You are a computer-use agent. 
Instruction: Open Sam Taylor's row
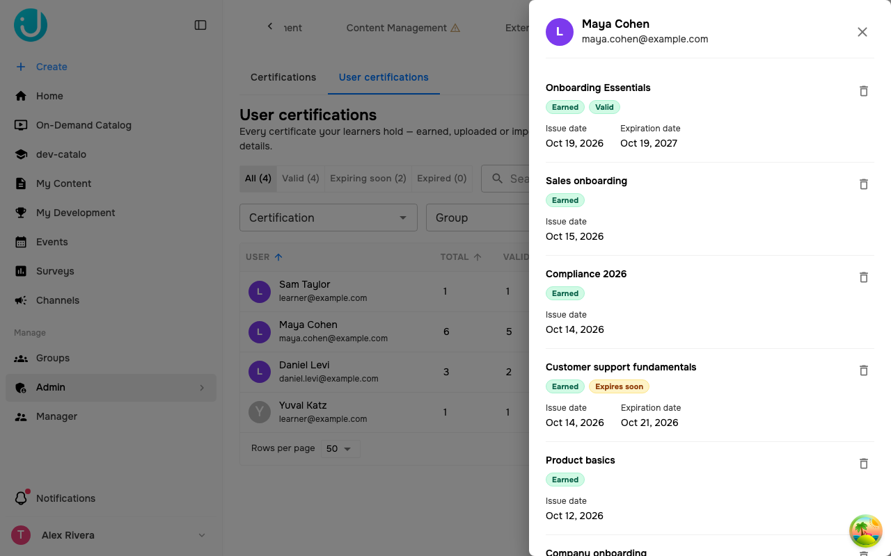(x=384, y=291)
